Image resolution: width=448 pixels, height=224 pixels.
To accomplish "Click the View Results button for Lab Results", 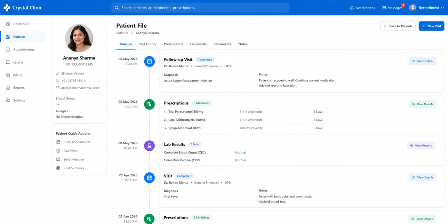I will pyautogui.click(x=420, y=146).
